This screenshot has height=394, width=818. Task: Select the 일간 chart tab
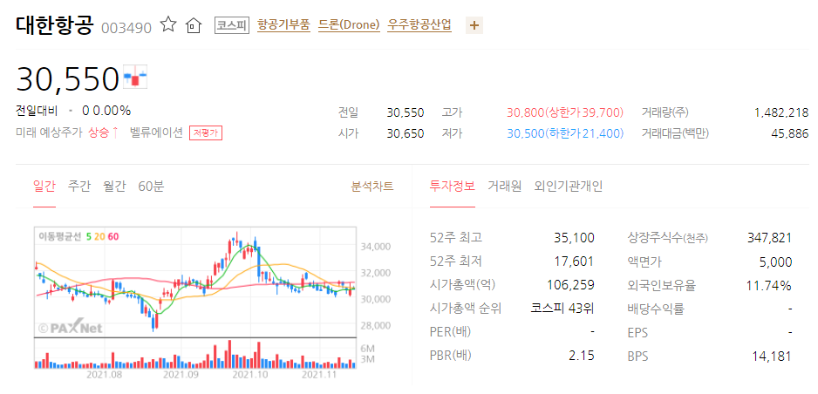pos(44,186)
